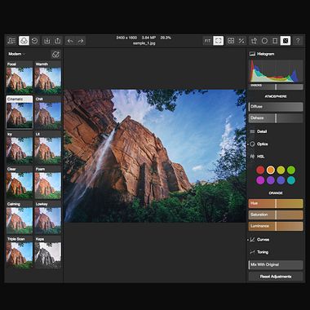Viewport: 310px width, 310px height.
Task: Click the histogram graph
Action: click(276, 71)
